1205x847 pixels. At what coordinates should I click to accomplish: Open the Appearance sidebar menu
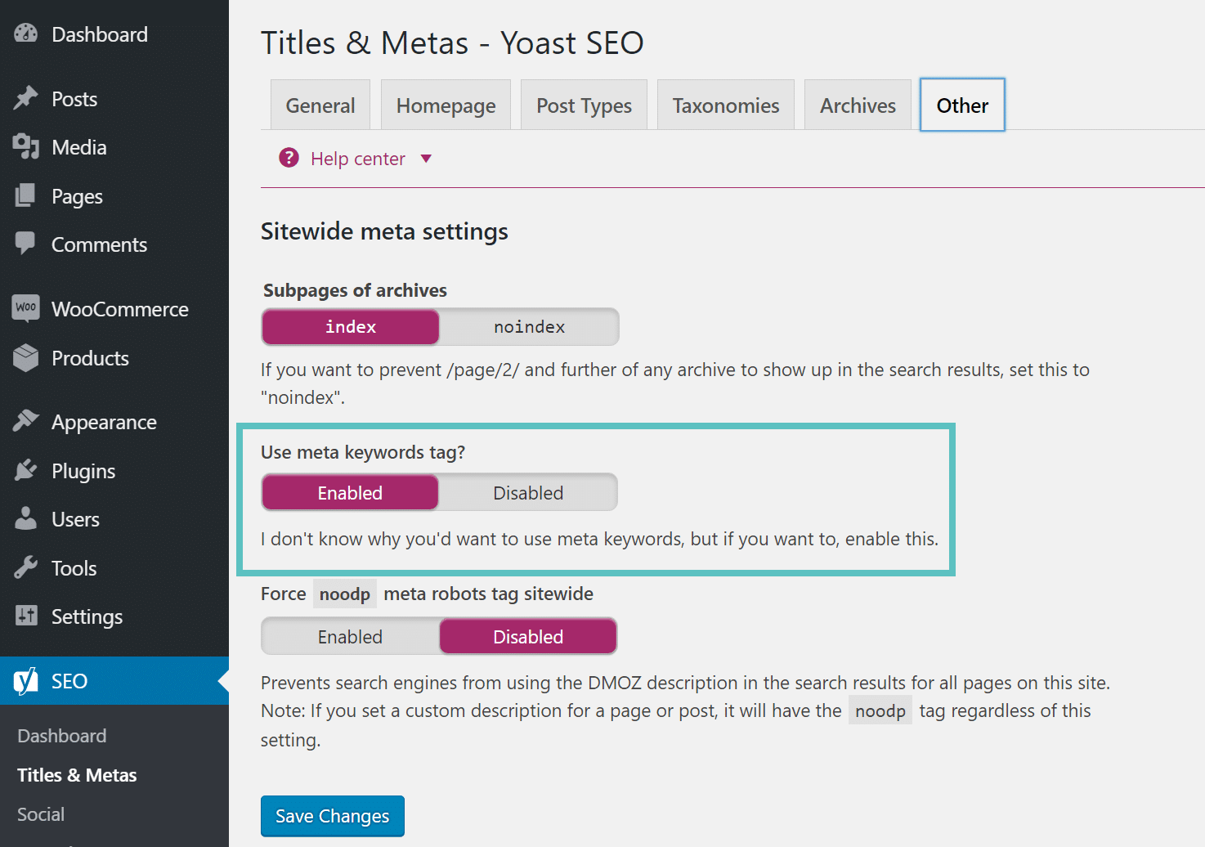click(x=104, y=422)
